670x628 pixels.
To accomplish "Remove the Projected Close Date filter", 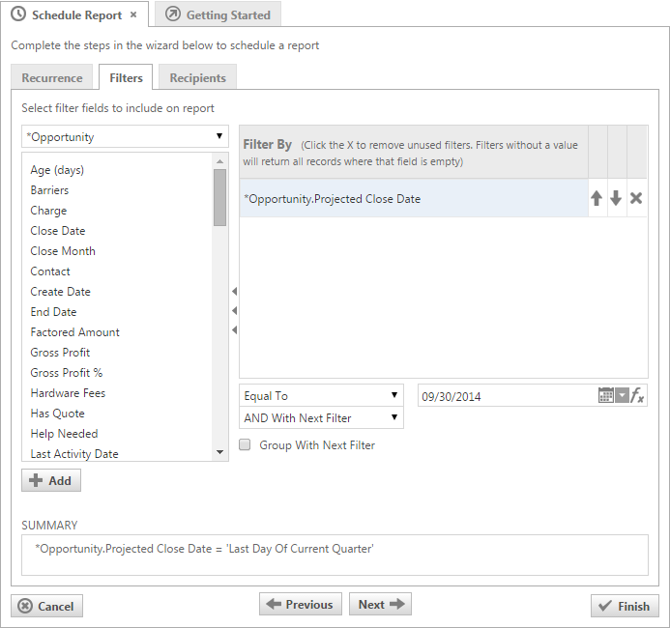I will [636, 198].
